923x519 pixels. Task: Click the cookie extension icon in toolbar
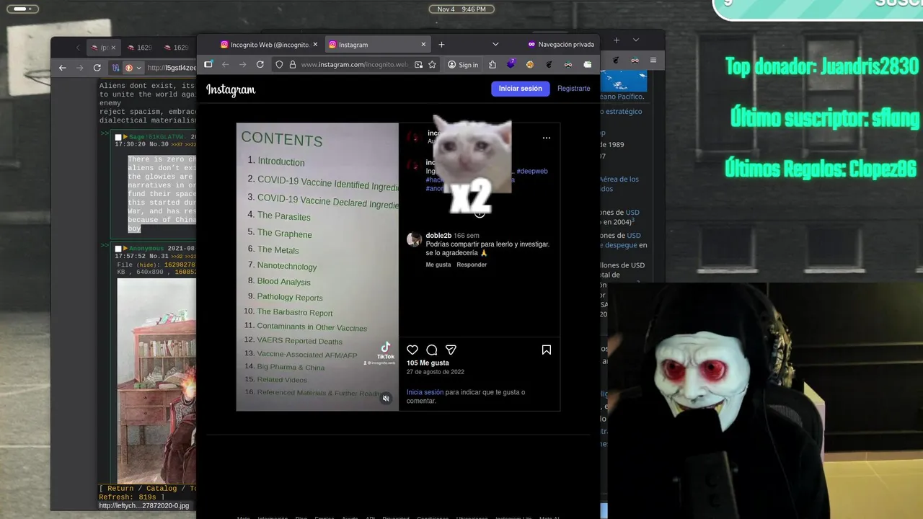coord(530,64)
